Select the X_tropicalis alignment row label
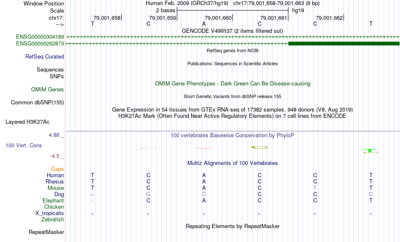The image size is (400, 242). [x=50, y=213]
